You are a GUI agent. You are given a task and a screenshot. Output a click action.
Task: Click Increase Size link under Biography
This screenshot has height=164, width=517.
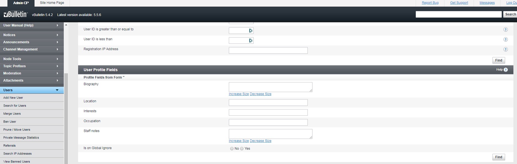[x=239, y=94]
